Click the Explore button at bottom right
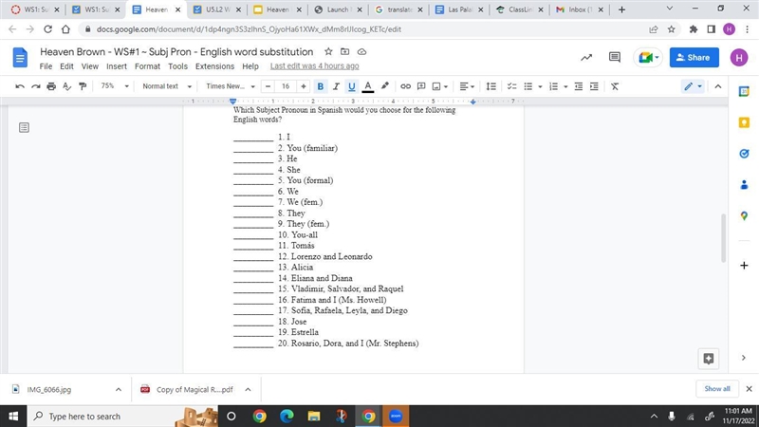Image resolution: width=759 pixels, height=427 pixels. pos(709,359)
